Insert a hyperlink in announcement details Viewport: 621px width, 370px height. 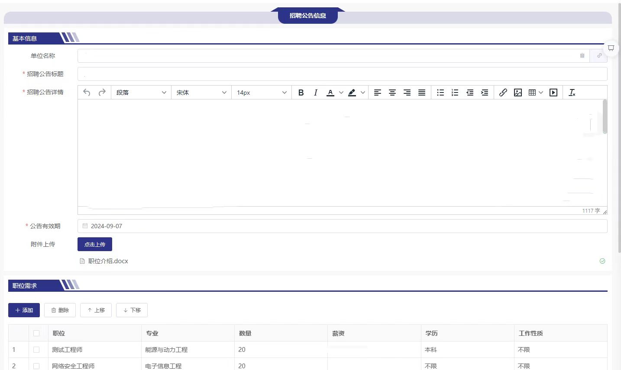[503, 92]
